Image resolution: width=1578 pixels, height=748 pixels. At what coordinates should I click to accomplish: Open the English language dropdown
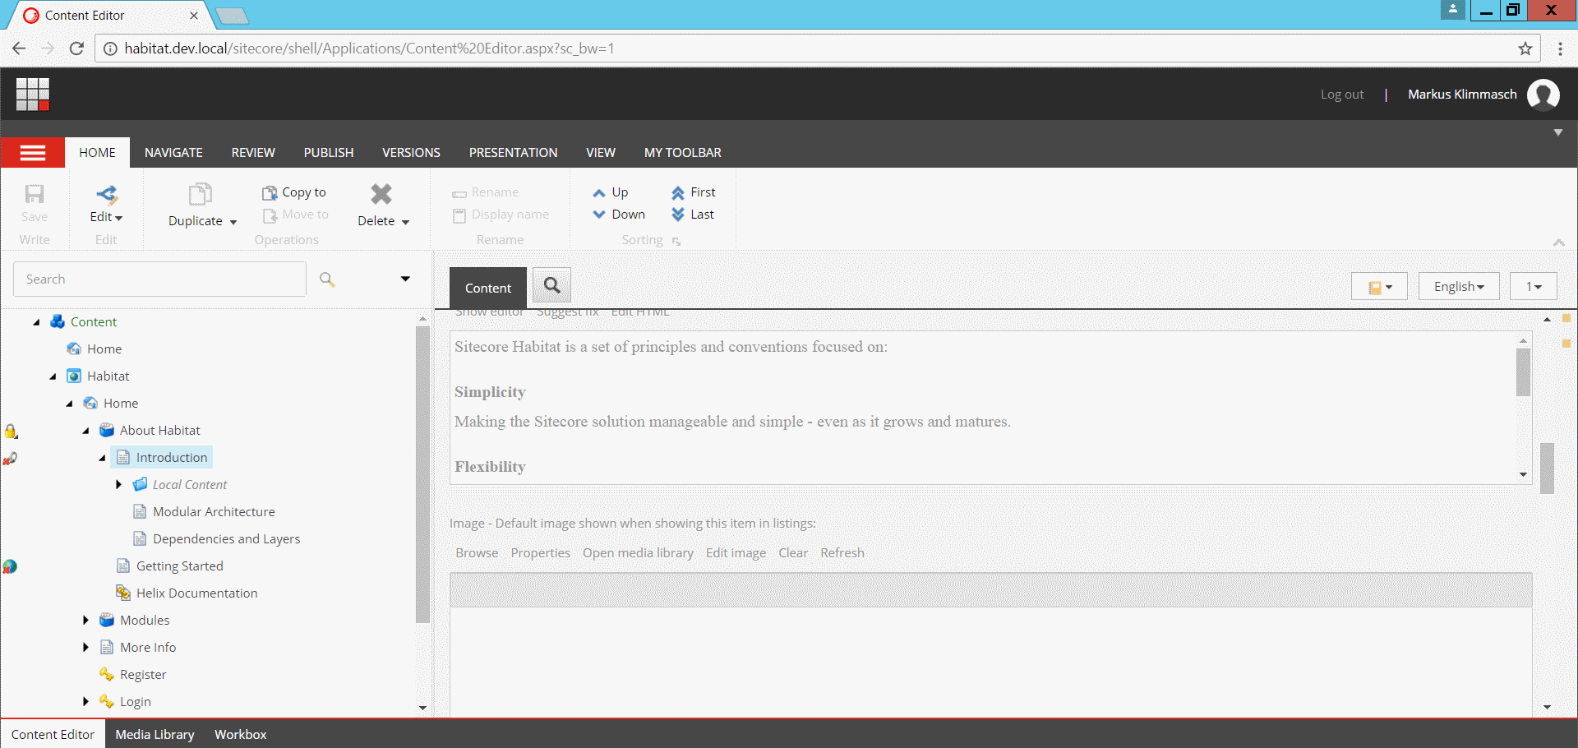pos(1459,287)
